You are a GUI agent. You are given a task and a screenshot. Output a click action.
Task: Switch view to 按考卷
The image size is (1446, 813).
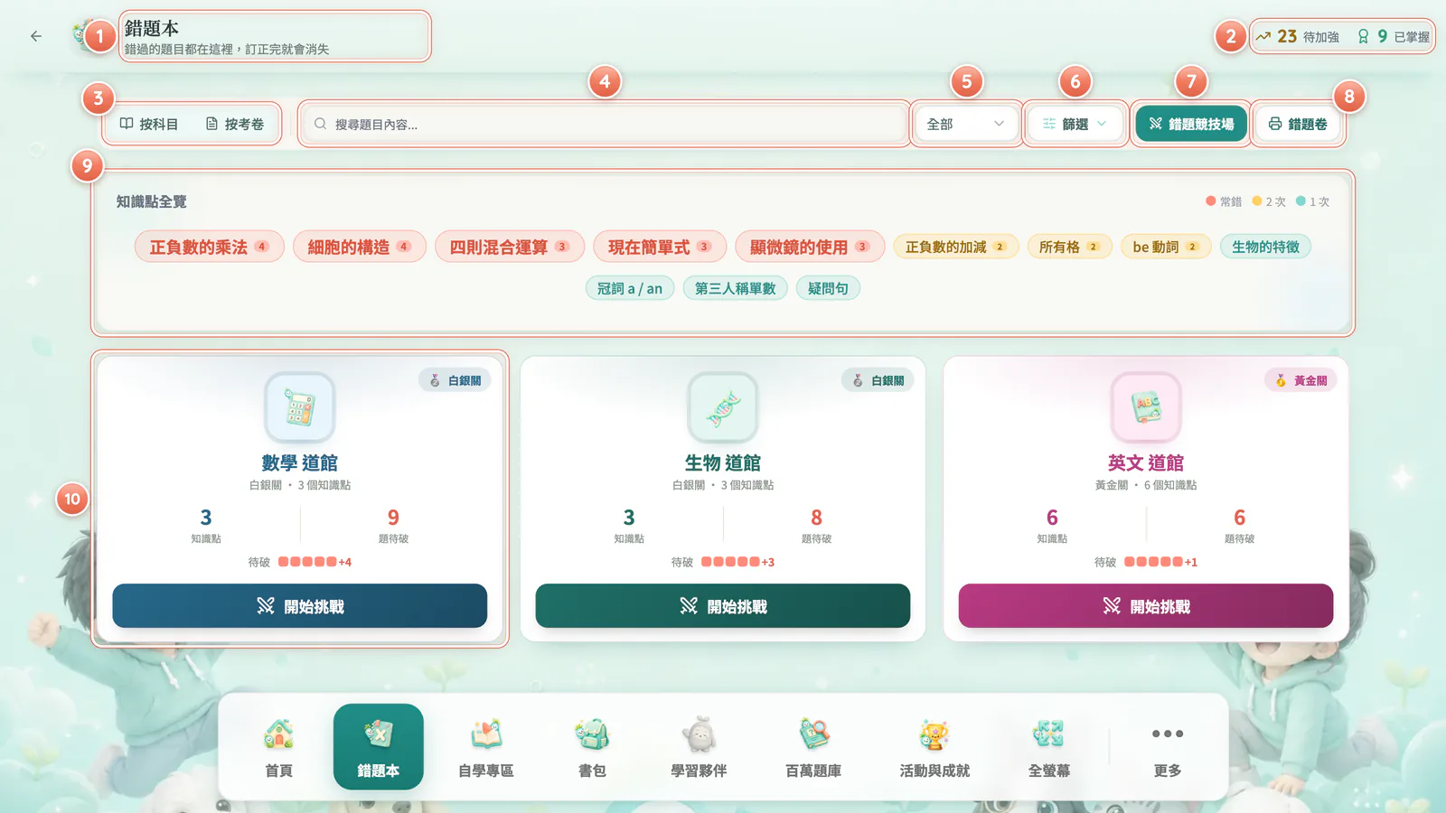pos(235,124)
